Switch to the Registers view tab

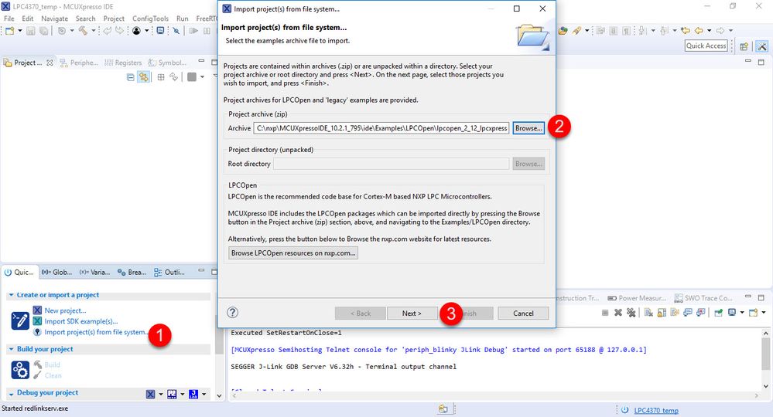point(123,63)
